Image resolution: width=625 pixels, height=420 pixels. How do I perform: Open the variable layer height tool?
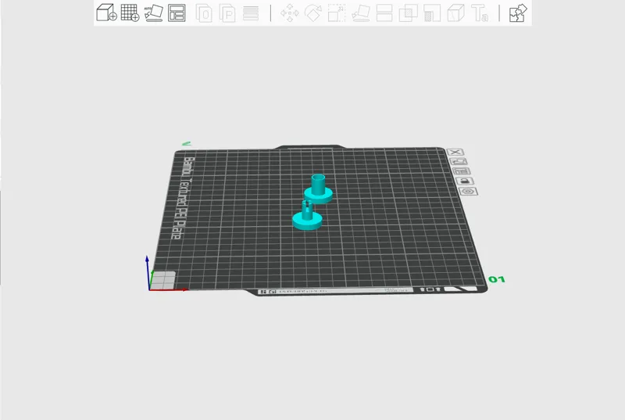[251, 13]
